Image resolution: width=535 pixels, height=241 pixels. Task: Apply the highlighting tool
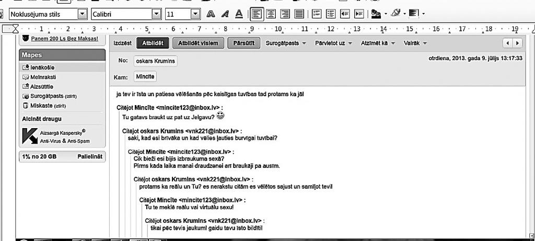[x=396, y=13]
